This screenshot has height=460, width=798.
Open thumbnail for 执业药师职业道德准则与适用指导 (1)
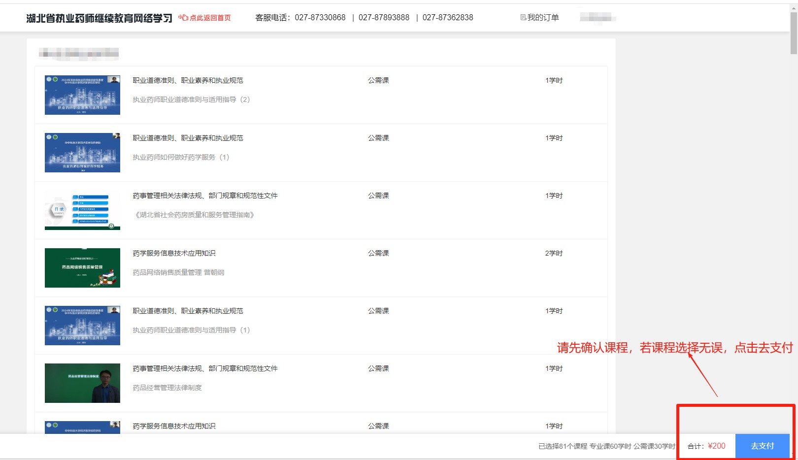[x=82, y=326]
